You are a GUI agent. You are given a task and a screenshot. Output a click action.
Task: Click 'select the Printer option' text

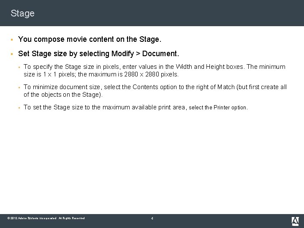218,107
